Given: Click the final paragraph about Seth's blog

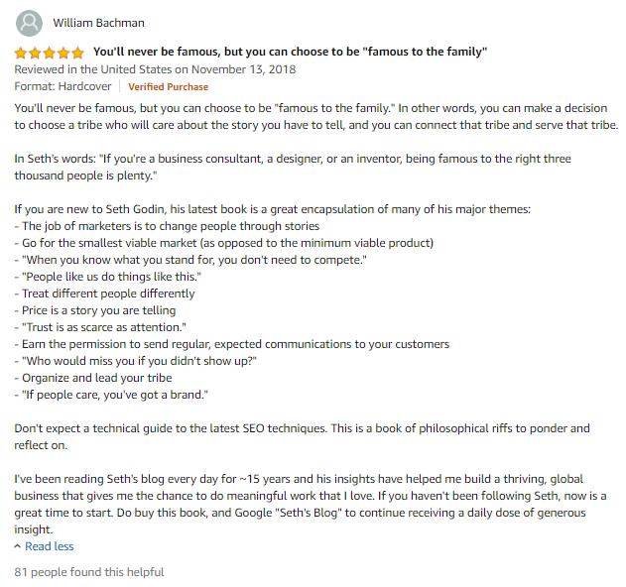Looking at the screenshot, I should click(x=311, y=504).
